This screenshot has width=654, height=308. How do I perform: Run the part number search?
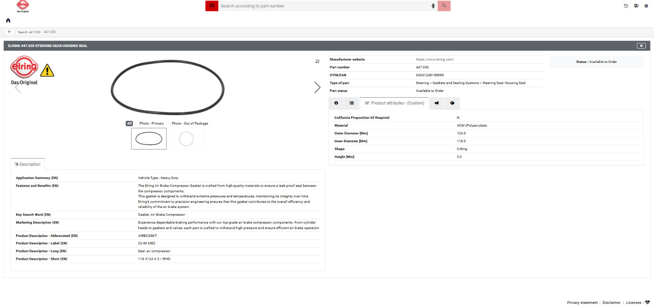pyautogui.click(x=444, y=6)
